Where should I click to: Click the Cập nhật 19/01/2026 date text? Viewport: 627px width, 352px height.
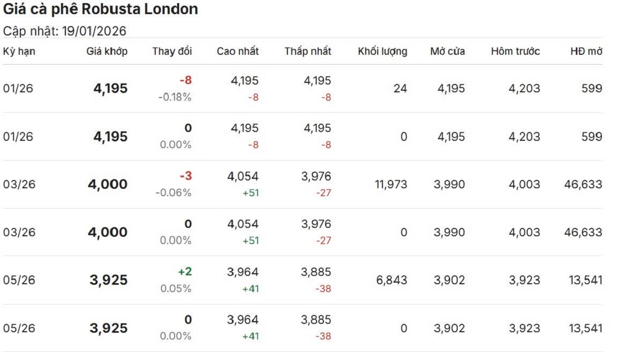pyautogui.click(x=65, y=31)
